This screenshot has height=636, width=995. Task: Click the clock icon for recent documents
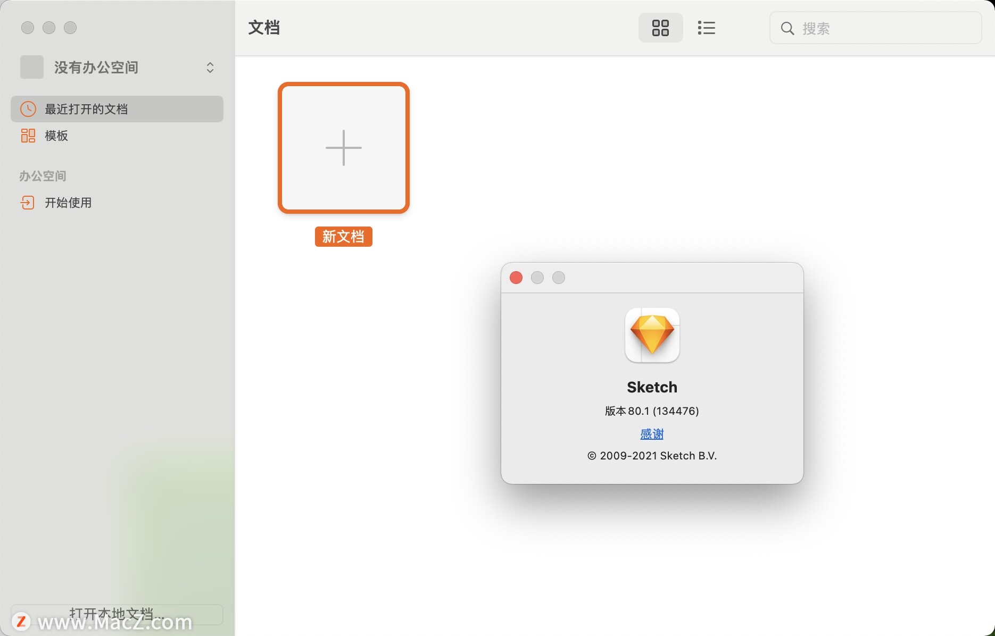point(28,109)
